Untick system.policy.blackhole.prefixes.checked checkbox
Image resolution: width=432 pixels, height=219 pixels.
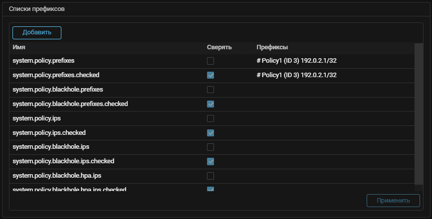[211, 104]
